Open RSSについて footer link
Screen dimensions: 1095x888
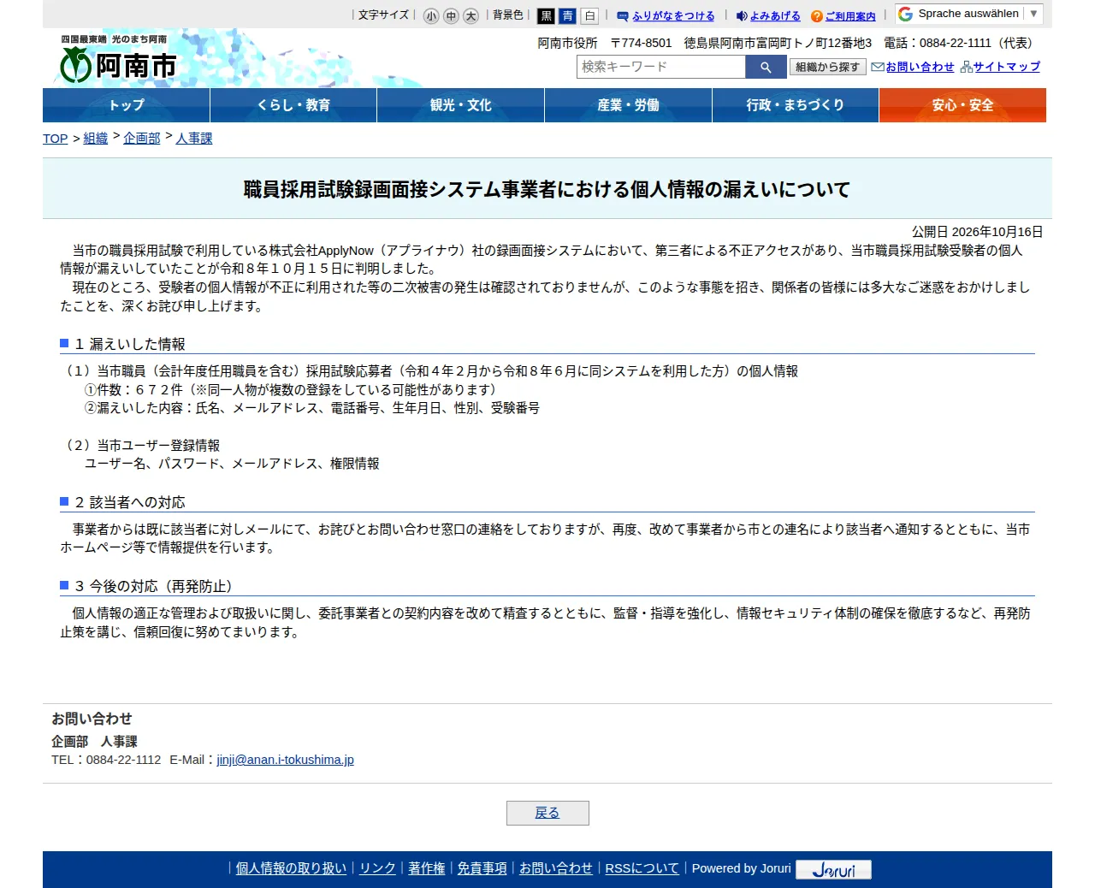(642, 868)
